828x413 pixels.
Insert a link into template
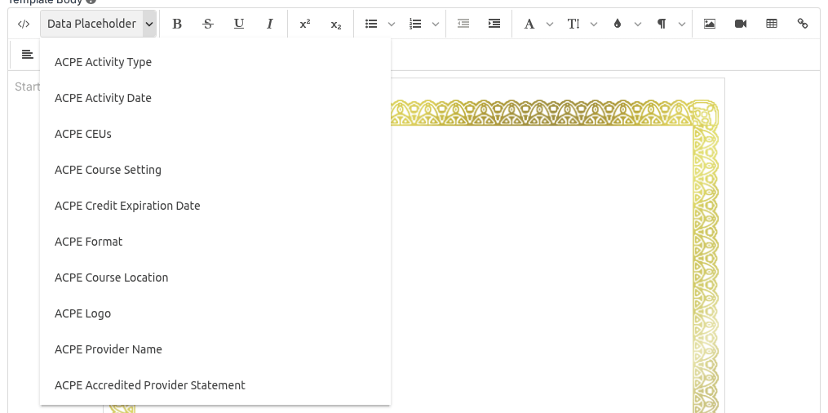point(802,24)
